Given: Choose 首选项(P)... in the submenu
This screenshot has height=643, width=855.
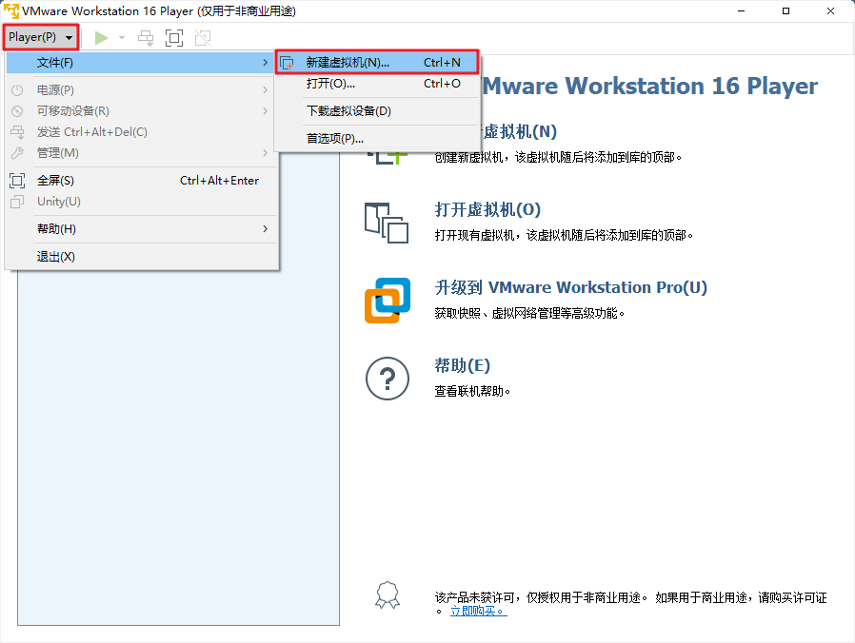Looking at the screenshot, I should (x=377, y=139).
